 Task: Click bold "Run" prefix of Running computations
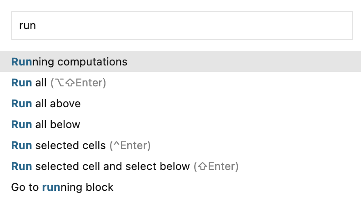point(21,62)
